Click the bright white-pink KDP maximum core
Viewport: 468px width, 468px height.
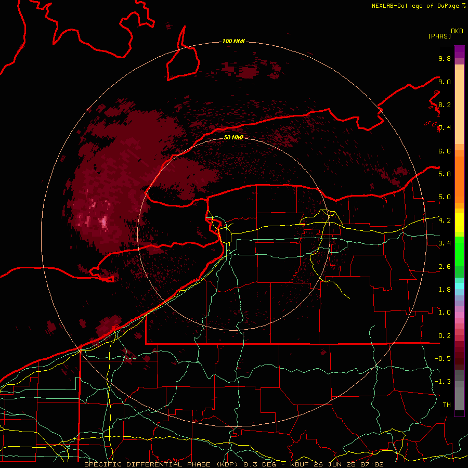[x=104, y=222]
